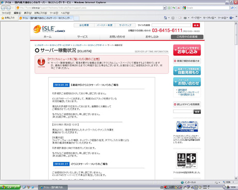This screenshot has height=190, width=238.
Task: Click the first breadcrumb link
Action: point(52,45)
